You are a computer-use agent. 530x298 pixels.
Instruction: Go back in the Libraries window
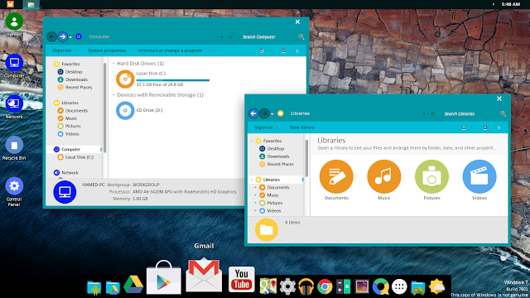click(253, 113)
